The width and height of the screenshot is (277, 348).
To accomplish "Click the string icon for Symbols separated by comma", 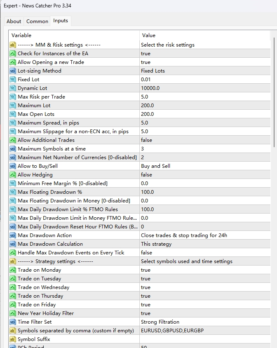I will (13, 330).
